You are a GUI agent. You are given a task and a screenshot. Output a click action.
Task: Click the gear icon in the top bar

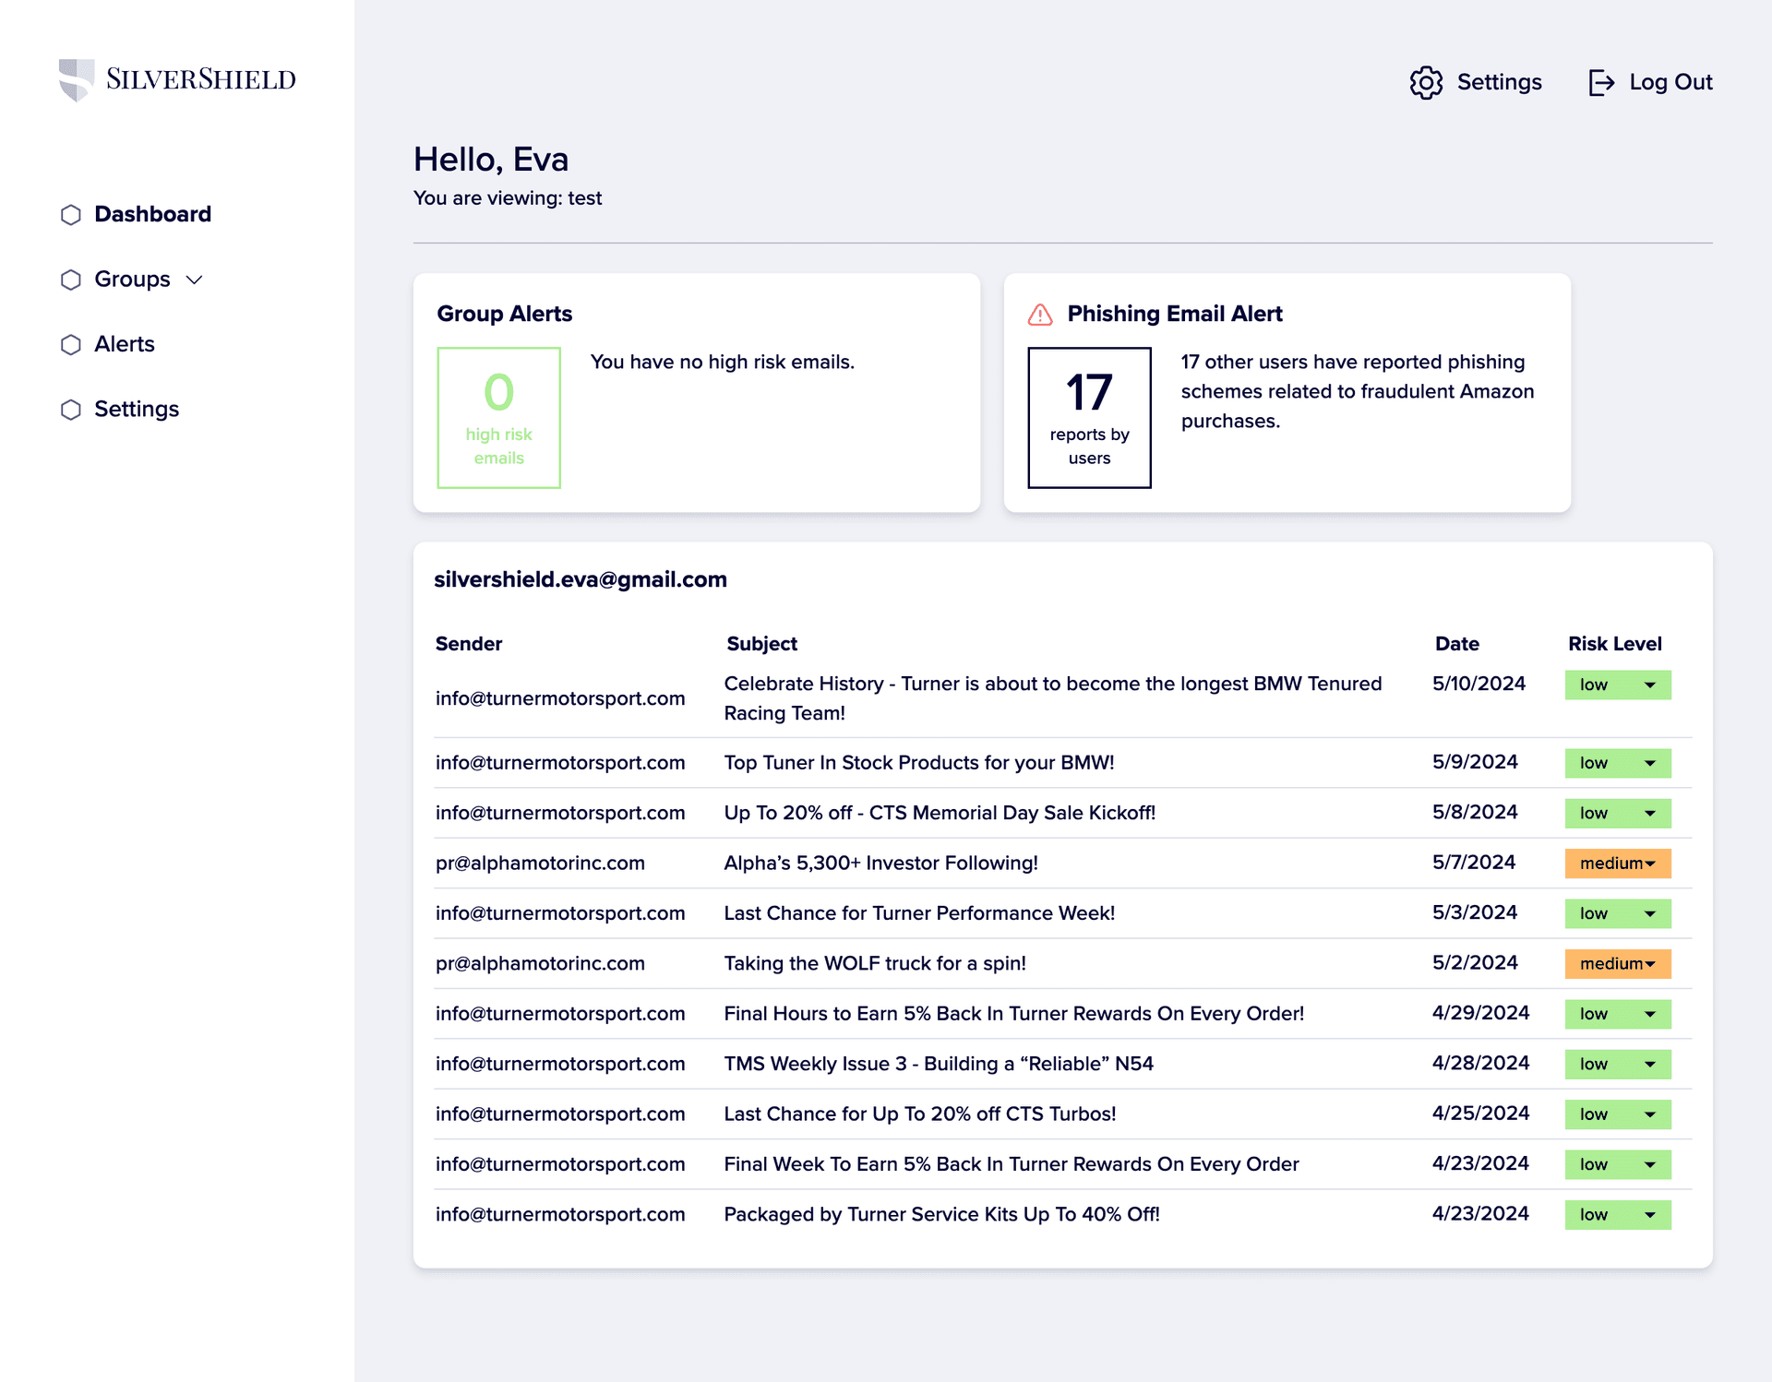coord(1426,83)
